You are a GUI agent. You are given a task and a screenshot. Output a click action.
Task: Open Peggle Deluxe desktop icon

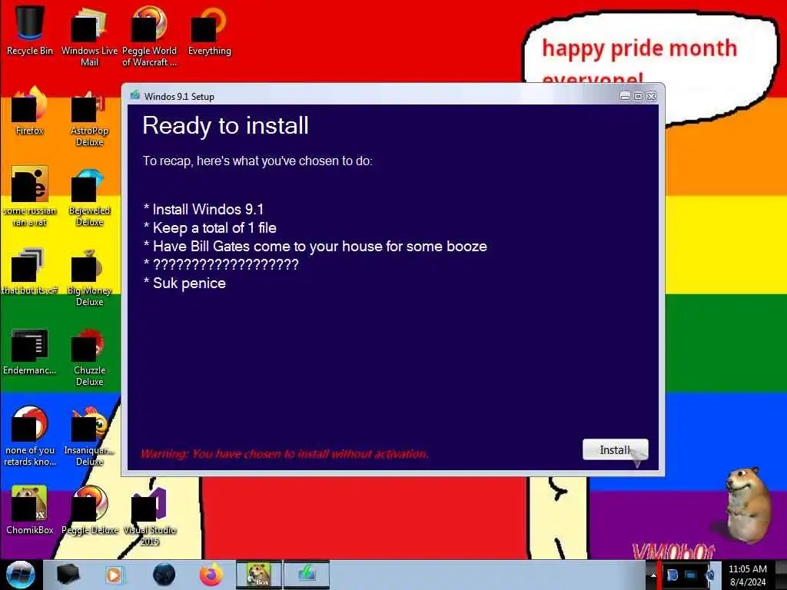tap(89, 510)
